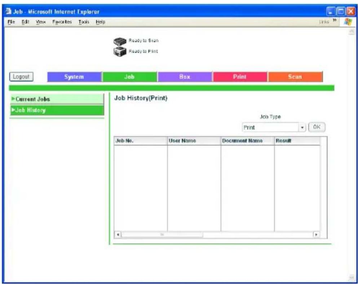
Task: Click the table's left scroll arrow
Action: [x=118, y=234]
